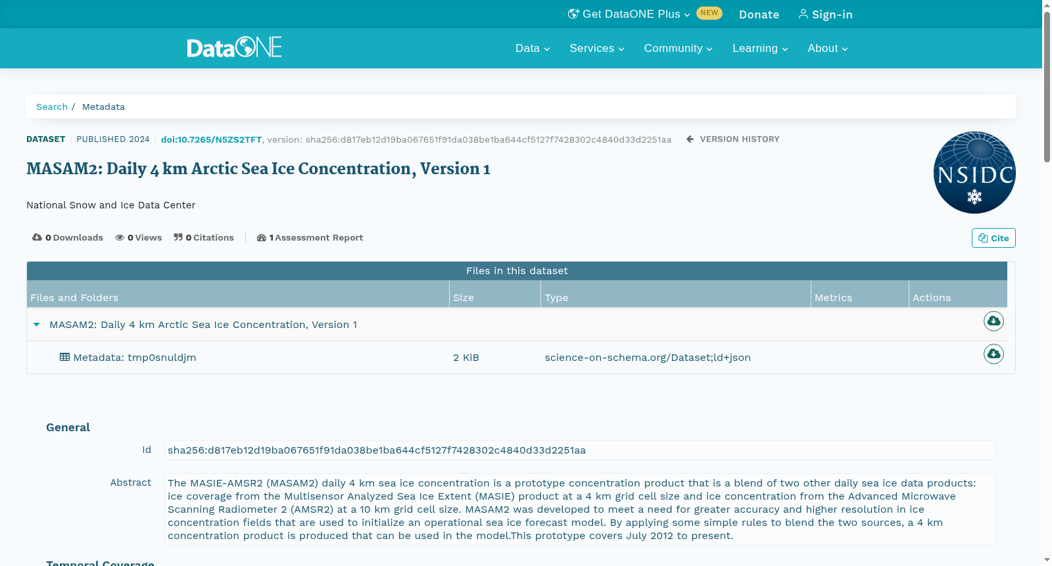Click the 0 Citations metric
Image resolution: width=1052 pixels, height=566 pixels.
click(204, 238)
